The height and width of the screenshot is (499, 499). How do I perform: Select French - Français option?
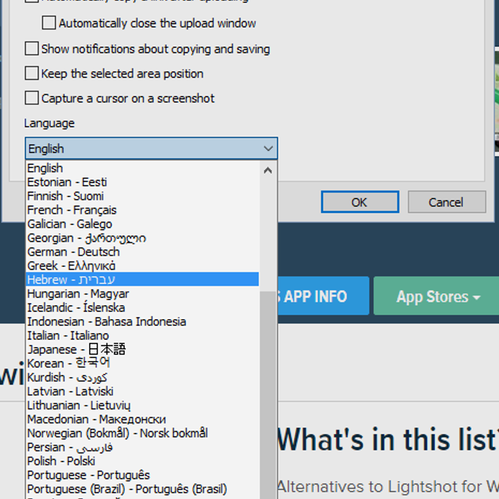[142, 210]
